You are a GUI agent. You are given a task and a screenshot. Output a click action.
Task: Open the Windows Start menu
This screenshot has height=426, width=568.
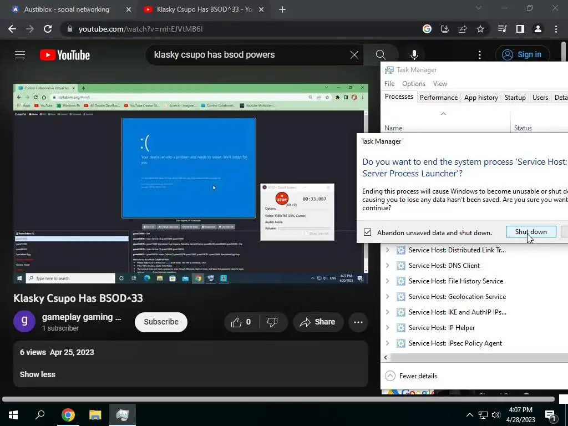(x=13, y=414)
